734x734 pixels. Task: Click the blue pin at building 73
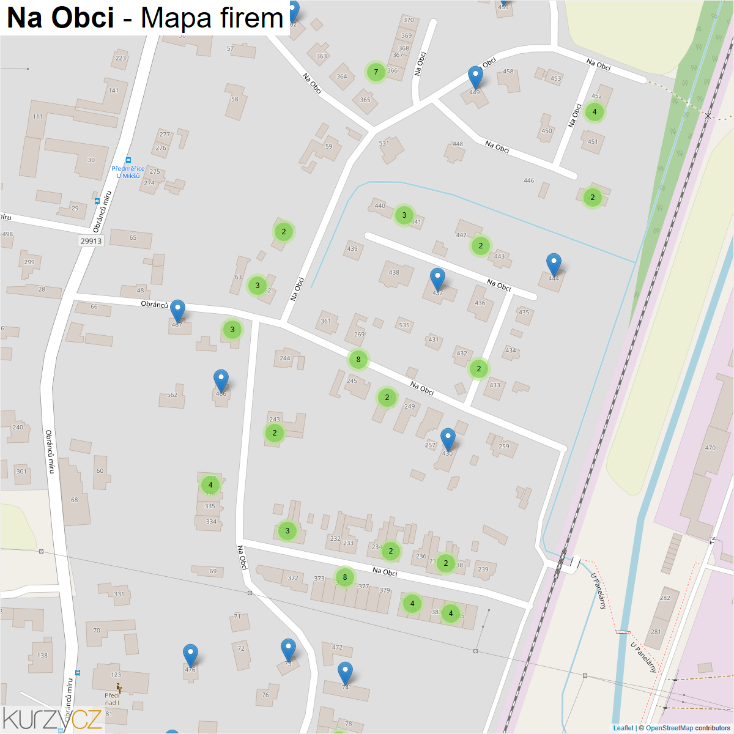pyautogui.click(x=288, y=651)
